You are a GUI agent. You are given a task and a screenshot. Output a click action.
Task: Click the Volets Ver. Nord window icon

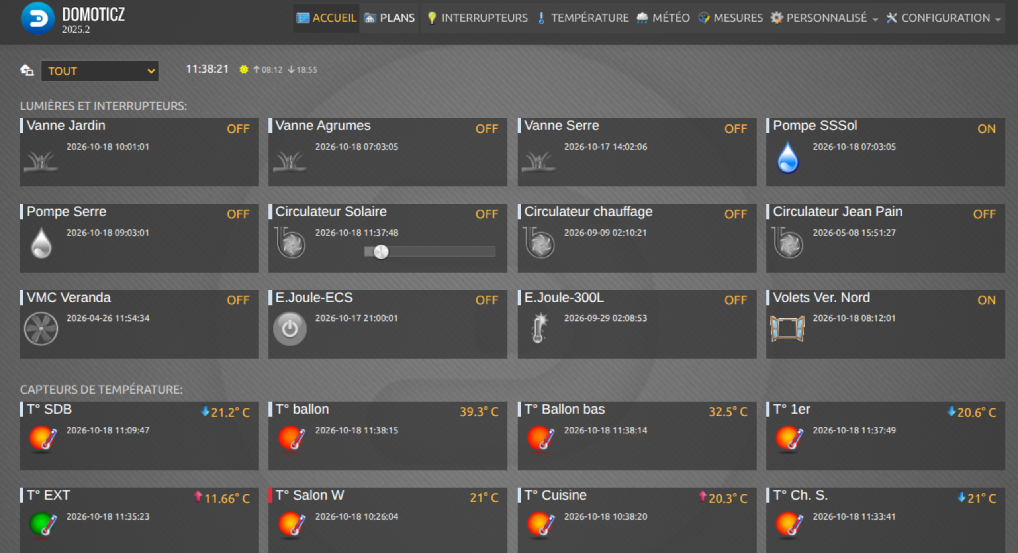tap(787, 329)
